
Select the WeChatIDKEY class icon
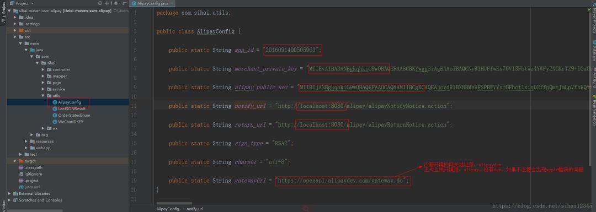(x=55, y=122)
